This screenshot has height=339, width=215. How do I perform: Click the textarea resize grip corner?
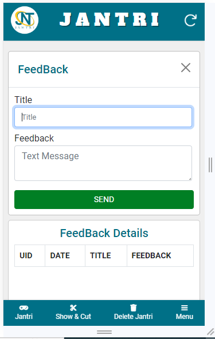point(190,179)
